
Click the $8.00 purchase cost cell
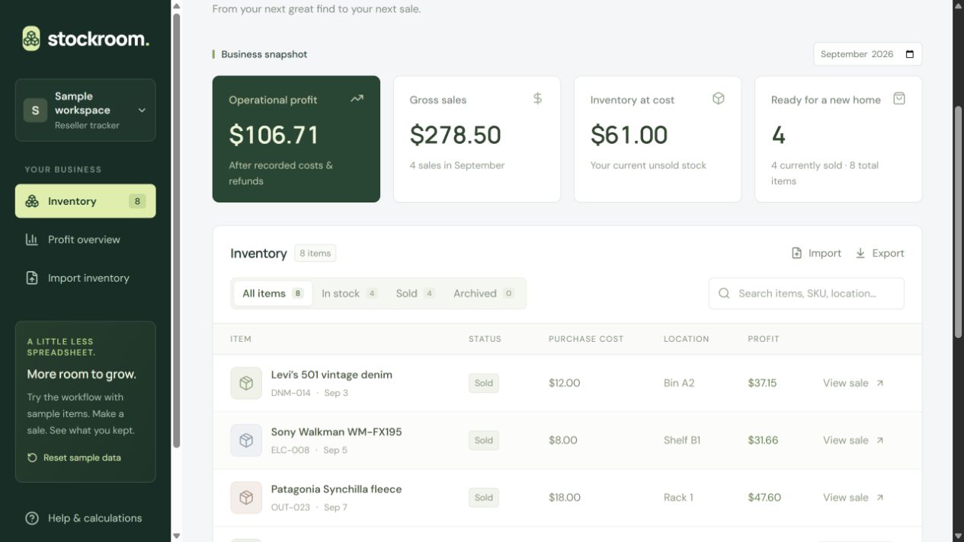(563, 440)
